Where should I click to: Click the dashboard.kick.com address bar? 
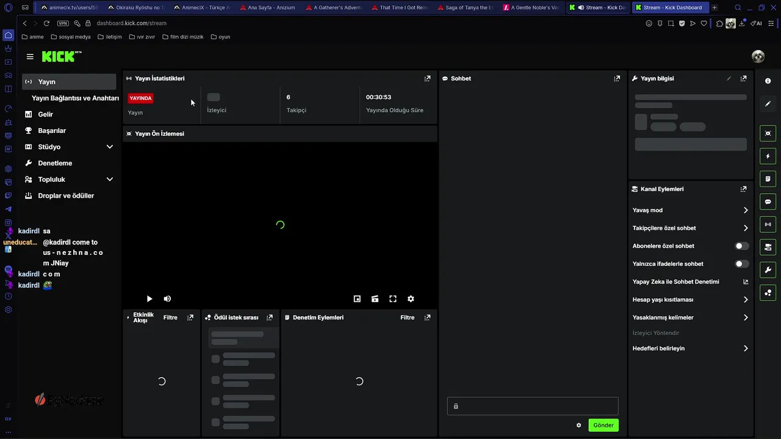pos(131,23)
